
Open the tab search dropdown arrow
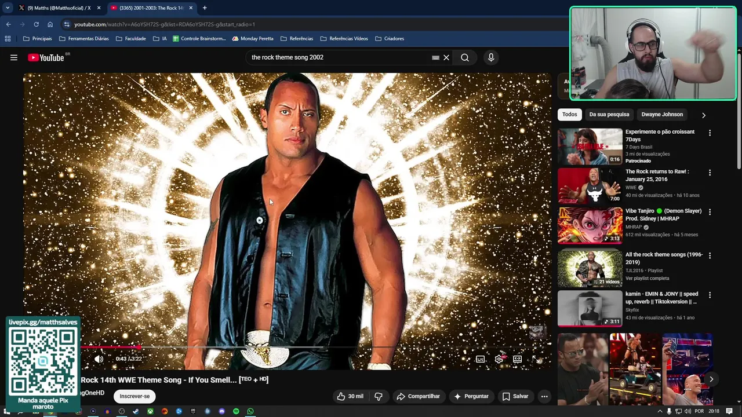click(7, 8)
